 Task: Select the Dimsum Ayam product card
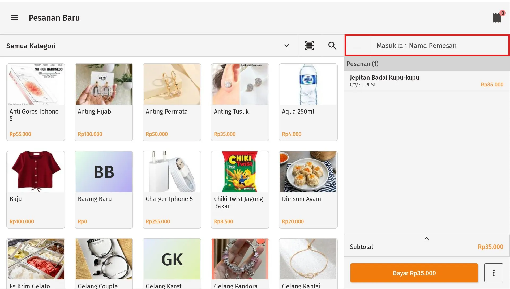(308, 189)
